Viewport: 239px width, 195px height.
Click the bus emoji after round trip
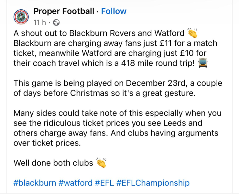pos(203,63)
